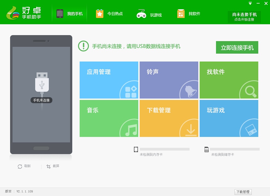Click the SD card storage usage bar
Viewport: 270px width, 196px height.
tap(235, 149)
